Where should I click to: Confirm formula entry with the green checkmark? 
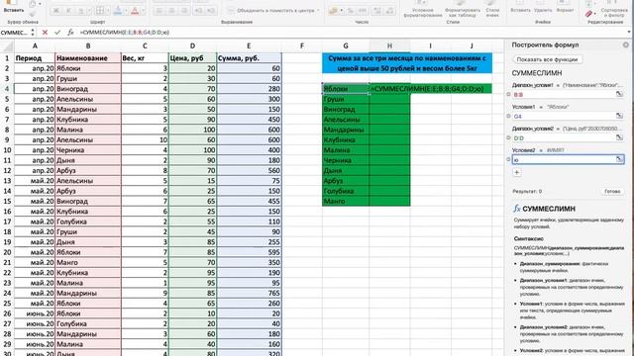(57, 33)
